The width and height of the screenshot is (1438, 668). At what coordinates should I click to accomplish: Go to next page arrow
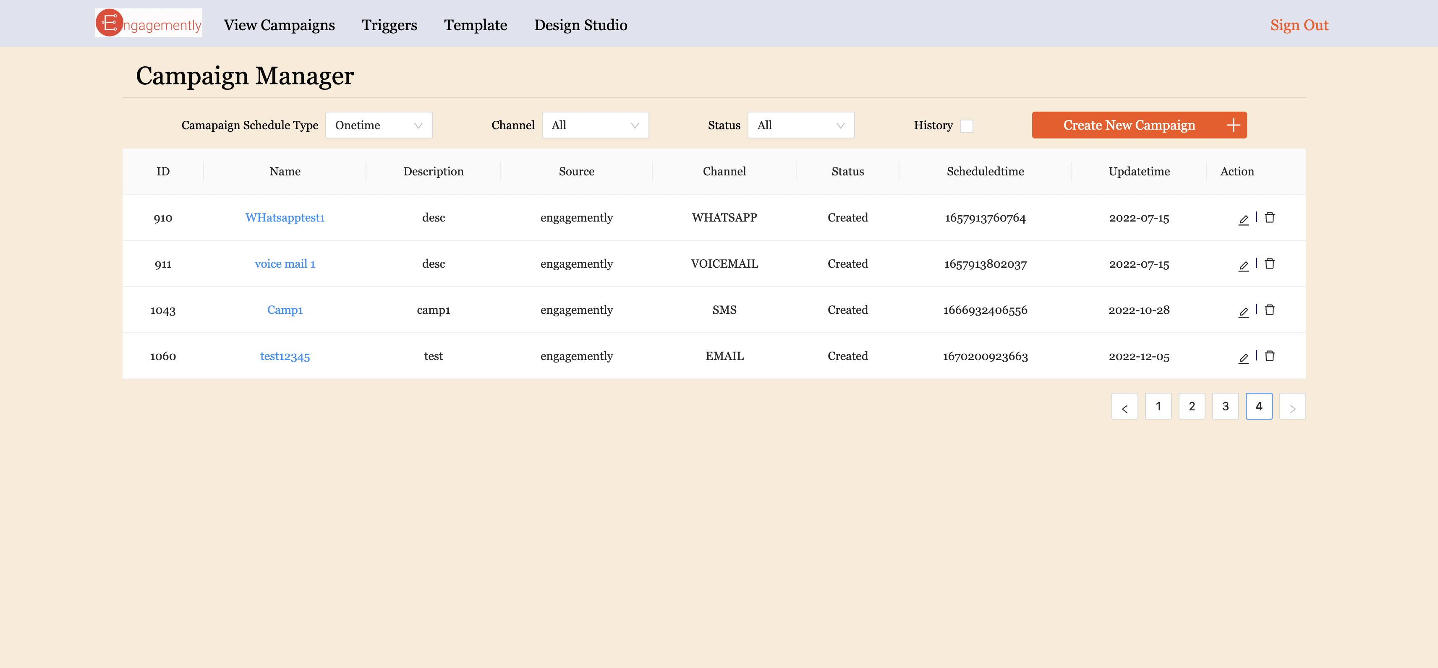(1292, 406)
